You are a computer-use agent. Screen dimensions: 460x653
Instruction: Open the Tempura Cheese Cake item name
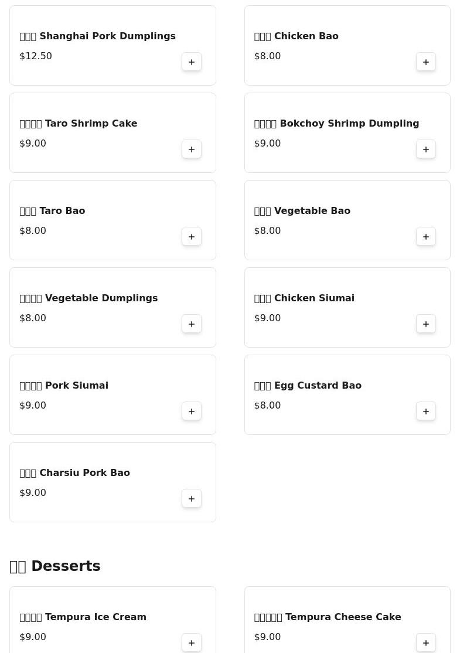pos(328,617)
